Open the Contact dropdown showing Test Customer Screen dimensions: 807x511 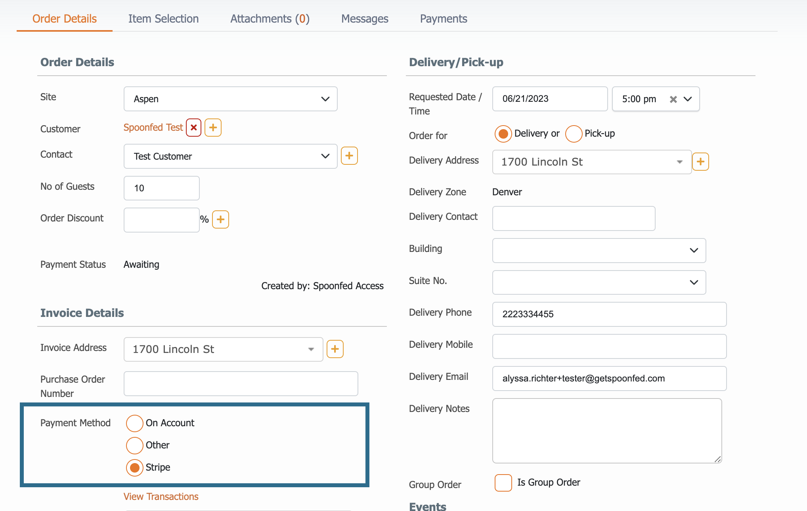230,156
